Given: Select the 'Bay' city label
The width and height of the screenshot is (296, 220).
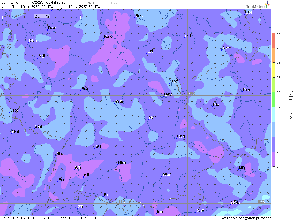Looking at the screenshot, I should (x=168, y=94).
